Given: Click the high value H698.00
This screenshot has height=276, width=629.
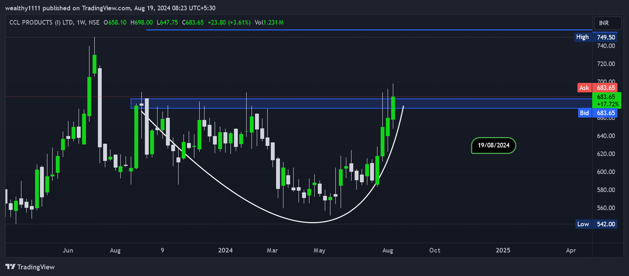Looking at the screenshot, I should (x=142, y=22).
